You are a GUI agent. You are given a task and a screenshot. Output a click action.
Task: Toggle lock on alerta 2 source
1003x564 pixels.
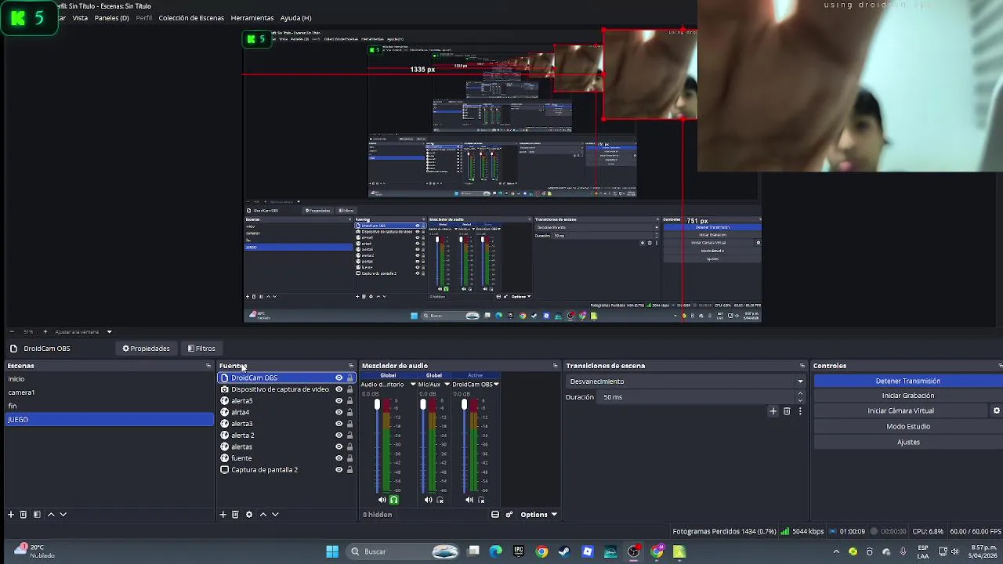(349, 436)
